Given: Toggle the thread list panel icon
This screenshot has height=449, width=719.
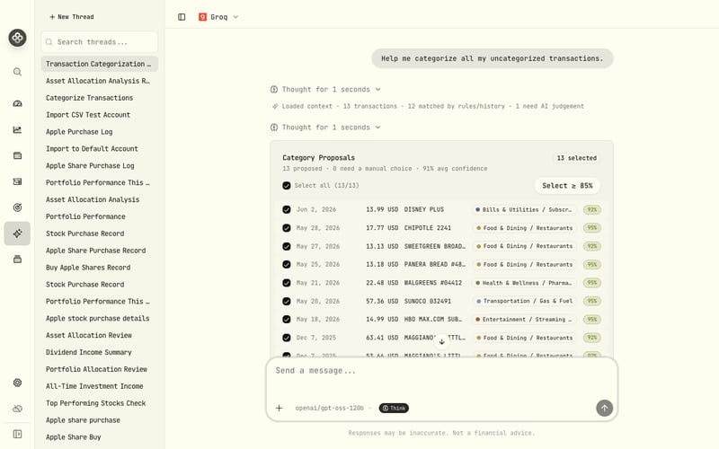Looking at the screenshot, I should tap(182, 17).
